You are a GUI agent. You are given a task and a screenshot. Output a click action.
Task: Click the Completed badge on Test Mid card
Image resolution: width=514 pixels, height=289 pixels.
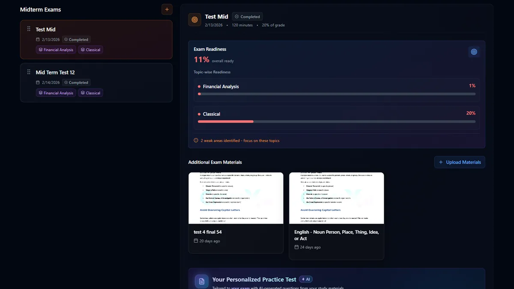(x=76, y=39)
